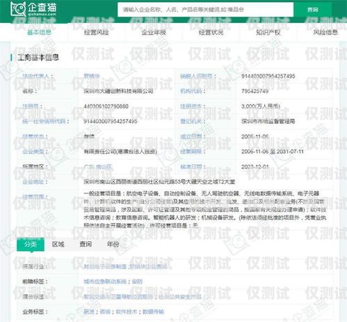Click the 纳税人识别号 label
347x322 pixels.
point(196,76)
